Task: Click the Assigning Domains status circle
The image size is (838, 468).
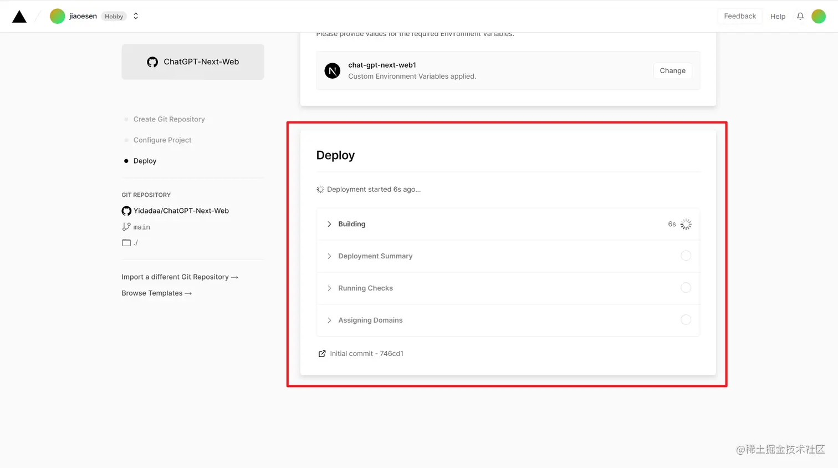Action: 686,320
